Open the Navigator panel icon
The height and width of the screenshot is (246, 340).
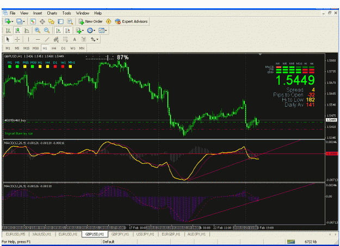(x=51, y=21)
